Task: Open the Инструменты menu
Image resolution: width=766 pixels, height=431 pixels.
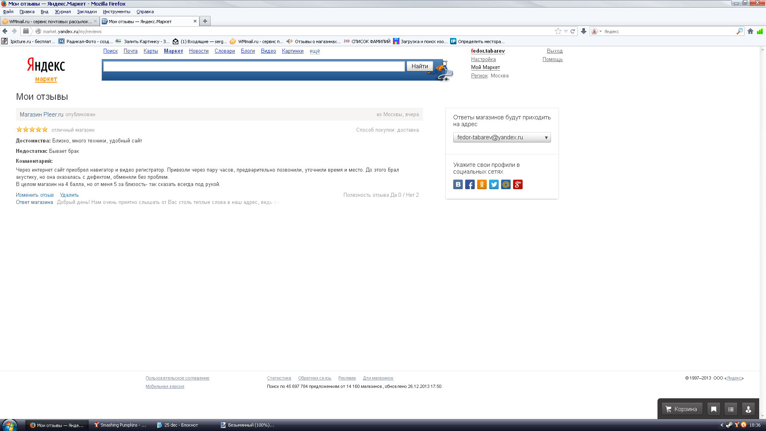Action: pos(116,12)
